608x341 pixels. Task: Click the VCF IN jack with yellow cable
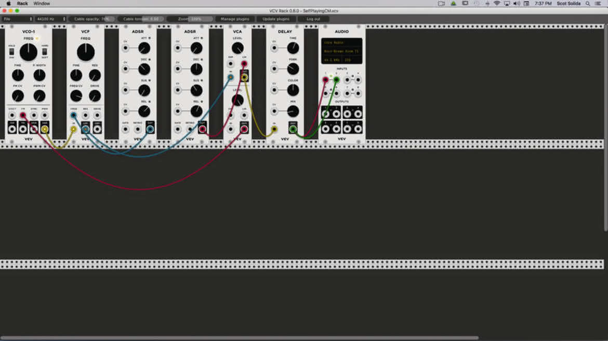point(73,129)
